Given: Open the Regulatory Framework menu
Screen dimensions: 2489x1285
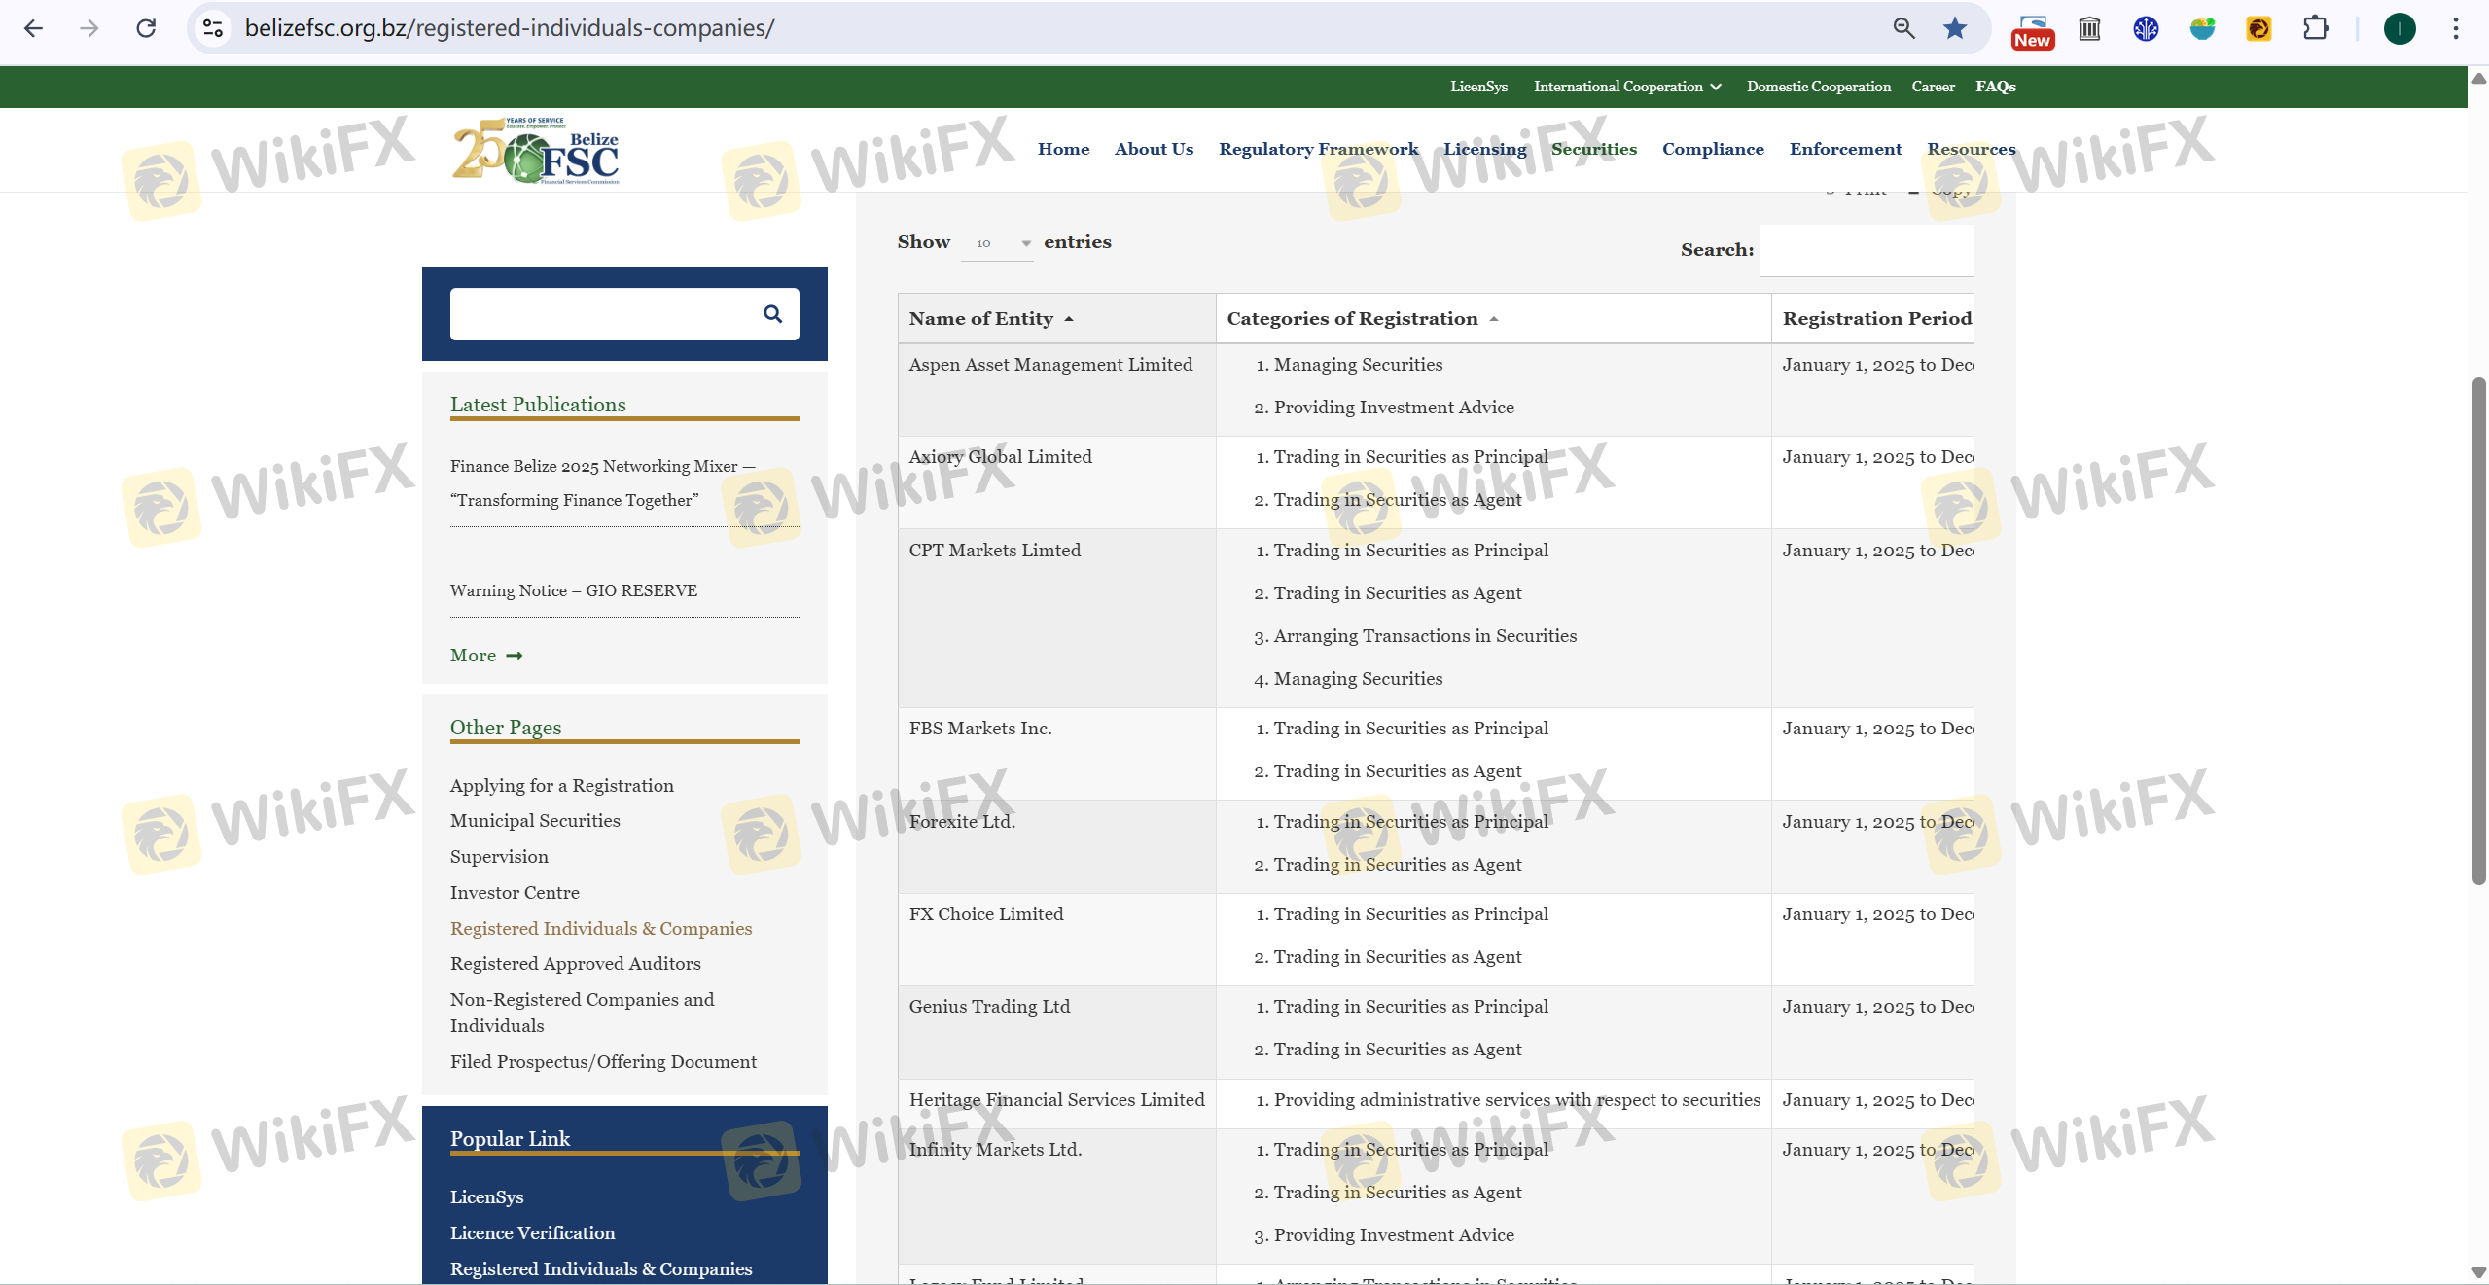Looking at the screenshot, I should click(x=1318, y=149).
